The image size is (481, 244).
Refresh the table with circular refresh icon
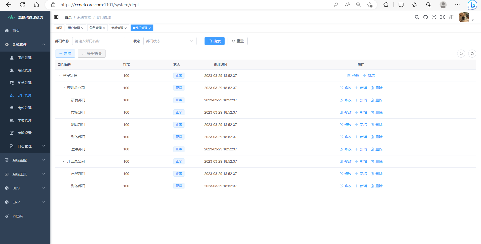[472, 54]
